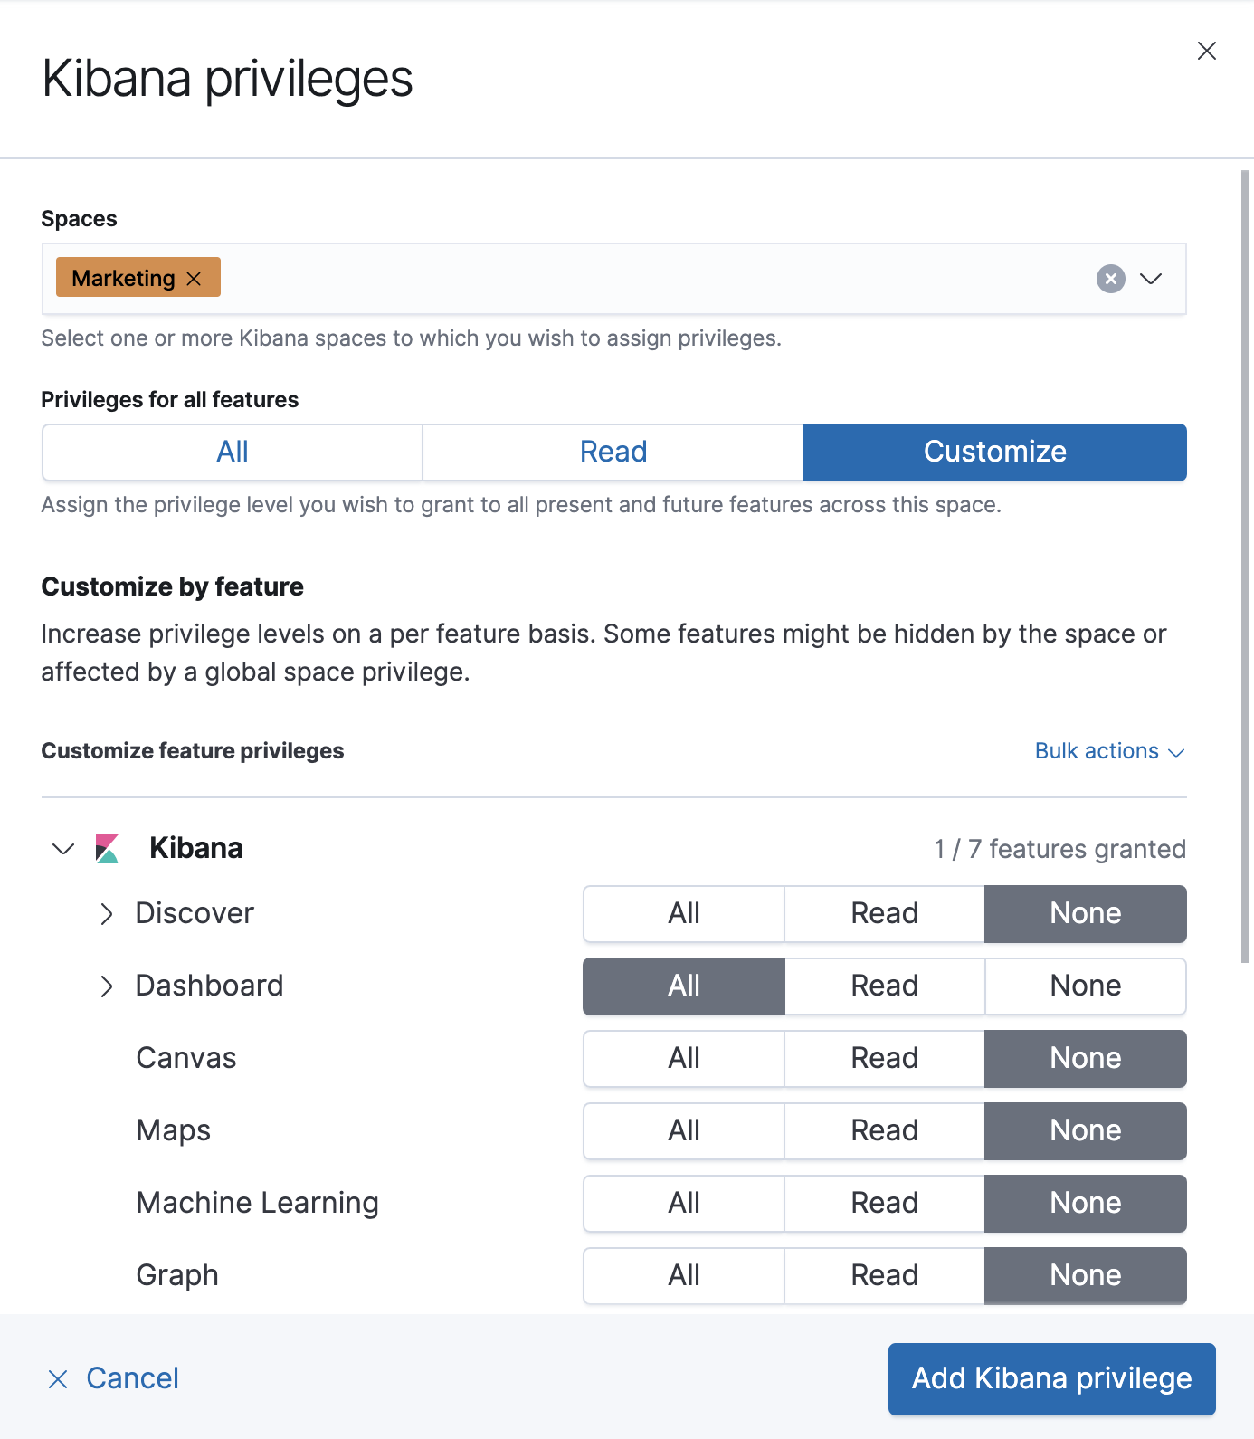The width and height of the screenshot is (1254, 1439).
Task: Open the Bulk actions menu
Action: coord(1109,751)
